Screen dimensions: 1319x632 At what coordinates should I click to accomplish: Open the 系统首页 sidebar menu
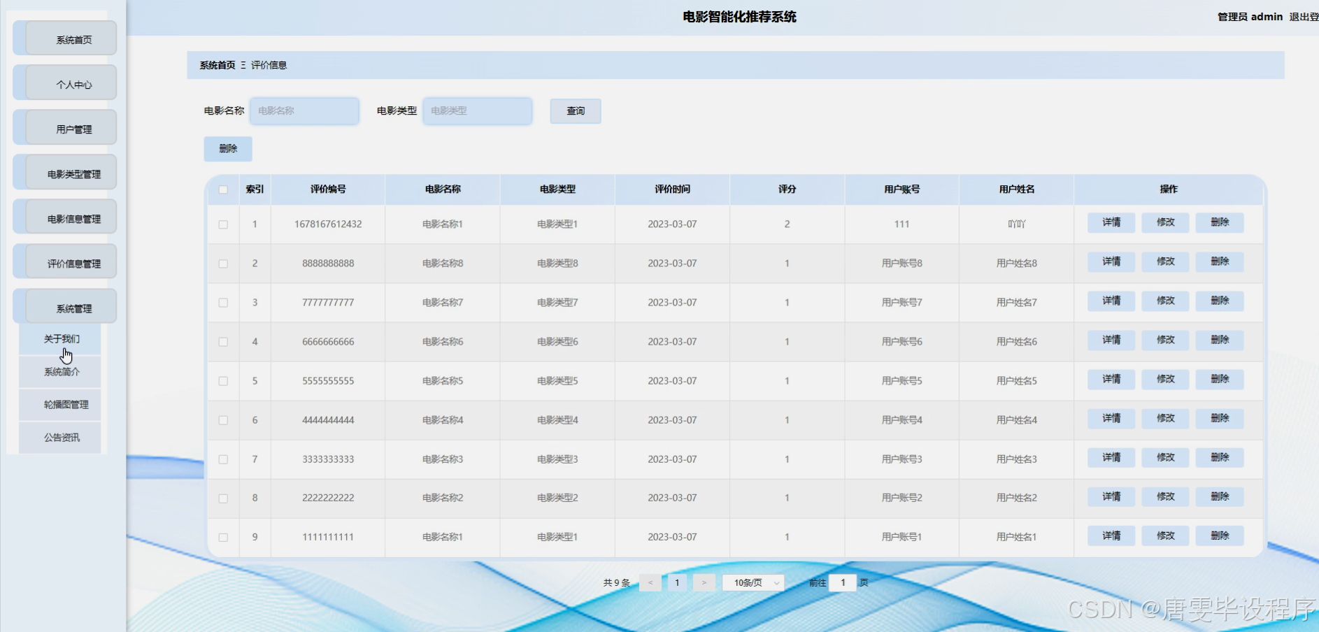(65, 38)
